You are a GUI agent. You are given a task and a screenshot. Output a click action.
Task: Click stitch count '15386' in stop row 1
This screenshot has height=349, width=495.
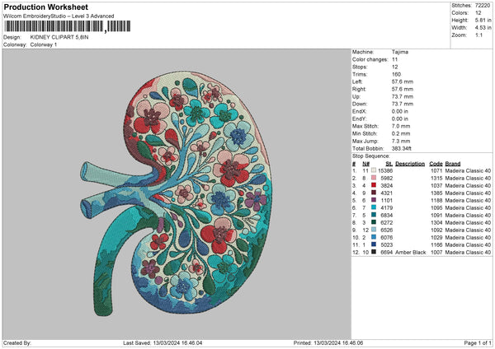click(385, 170)
